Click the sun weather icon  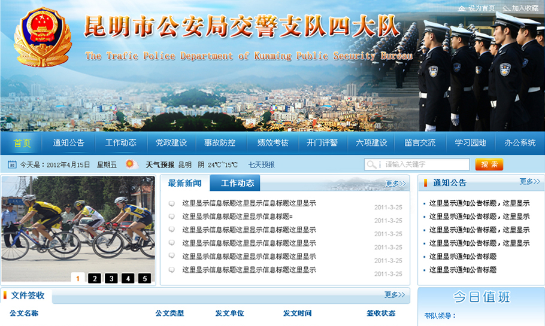(131, 164)
